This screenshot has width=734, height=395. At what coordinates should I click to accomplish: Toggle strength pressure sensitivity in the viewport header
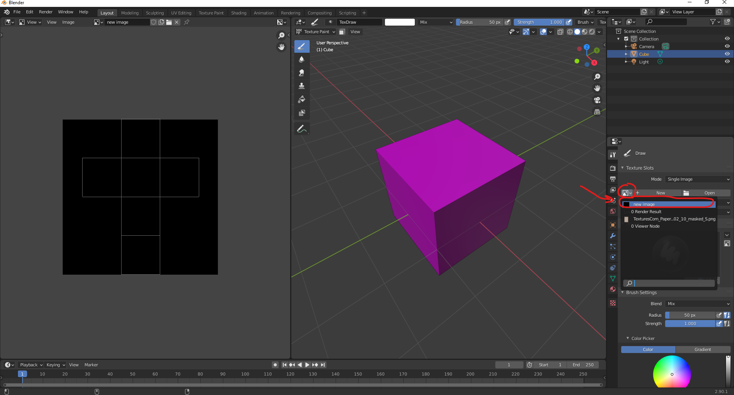pos(569,22)
